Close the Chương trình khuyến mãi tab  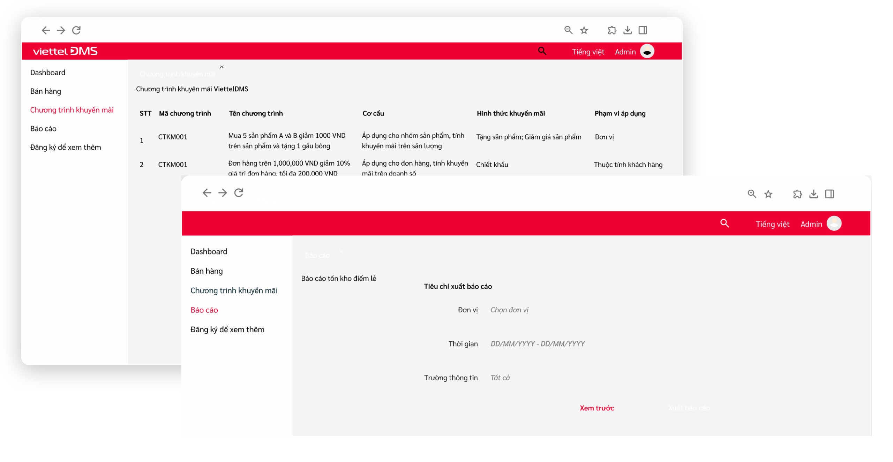pyautogui.click(x=222, y=67)
